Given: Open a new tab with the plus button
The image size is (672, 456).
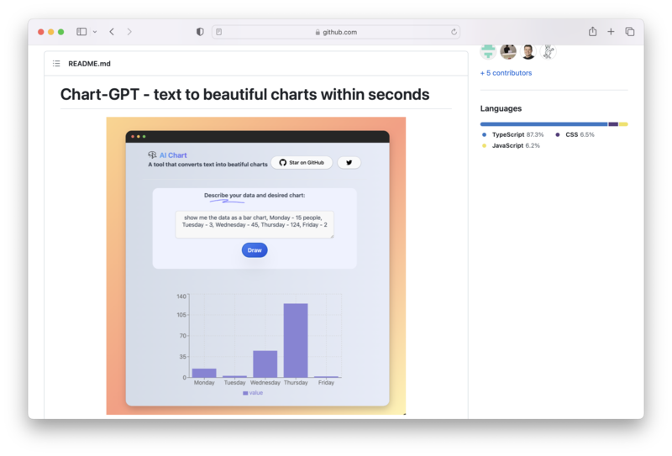Looking at the screenshot, I should [x=611, y=32].
